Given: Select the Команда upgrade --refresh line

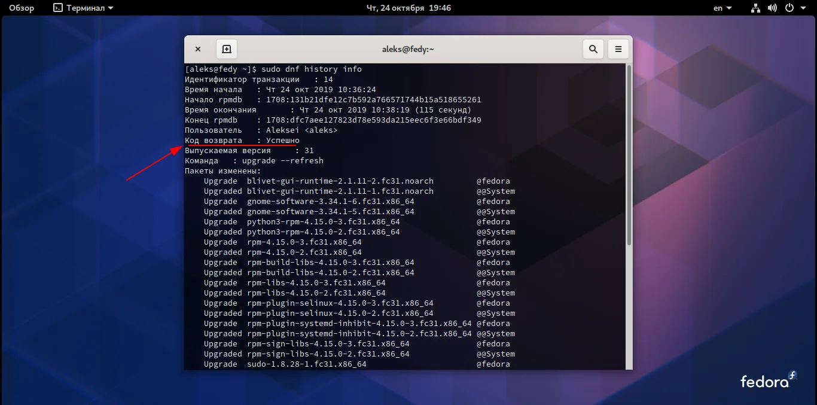Looking at the screenshot, I should pyautogui.click(x=254, y=160).
